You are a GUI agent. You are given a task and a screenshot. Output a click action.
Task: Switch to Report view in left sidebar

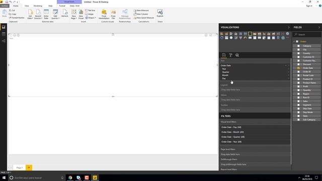coord(4,27)
